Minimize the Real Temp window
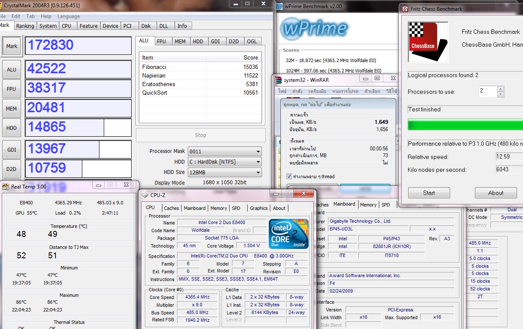Image resolution: width=523 pixels, height=329 pixels. coord(99,185)
